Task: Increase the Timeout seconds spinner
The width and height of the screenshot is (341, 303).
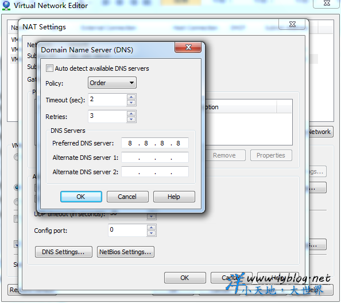Action: (131, 97)
